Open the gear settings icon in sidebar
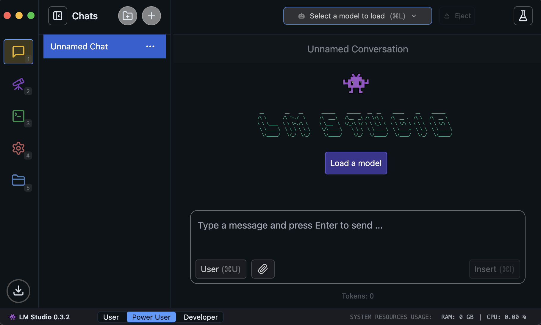 tap(18, 148)
